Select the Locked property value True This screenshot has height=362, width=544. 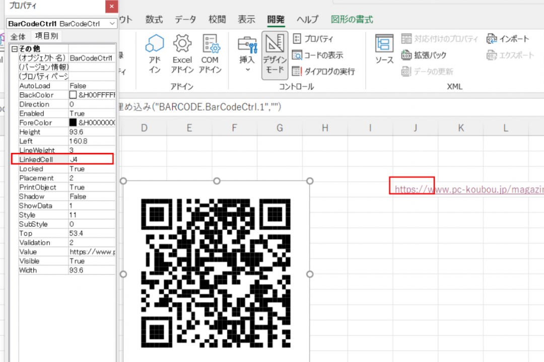tap(92, 169)
